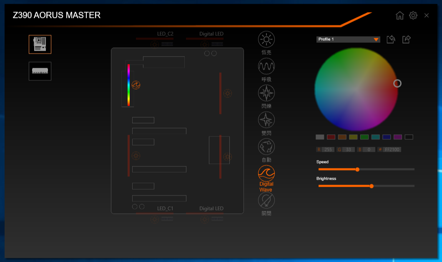Pick the yellow color swatch
The width and height of the screenshot is (442, 262).
353,137
